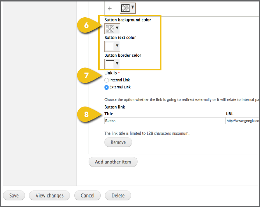The width and height of the screenshot is (260, 207).
Task: Click the 'Link is' required label
Action: tap(112, 73)
